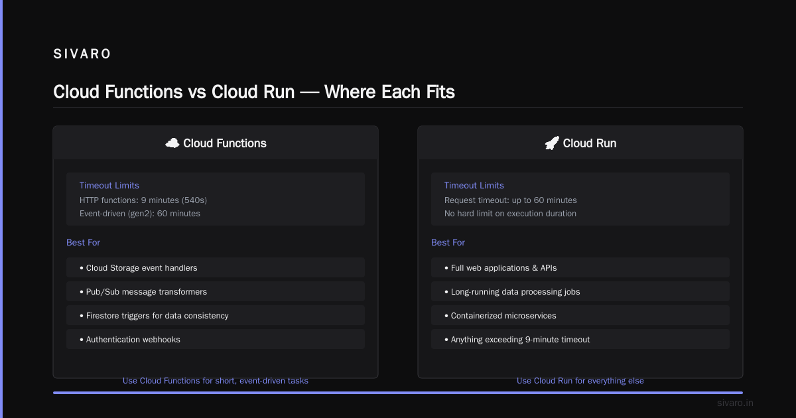The height and width of the screenshot is (418, 796).
Task: Select 'Containerized microservices' item
Action: 580,315
